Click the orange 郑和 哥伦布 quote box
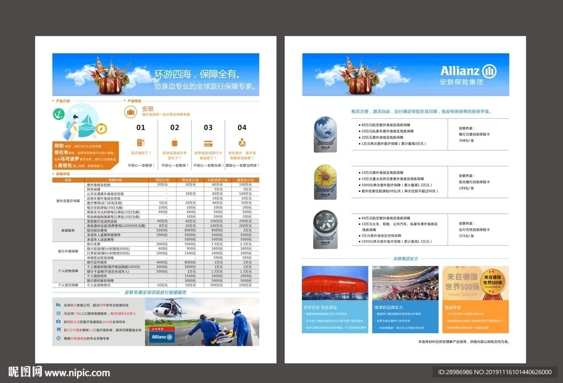563x383 pixels. [85, 155]
